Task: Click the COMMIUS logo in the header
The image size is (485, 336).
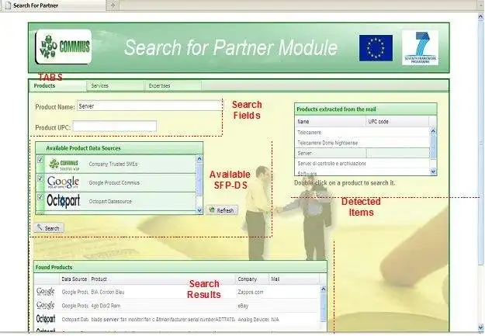Action: pos(64,47)
